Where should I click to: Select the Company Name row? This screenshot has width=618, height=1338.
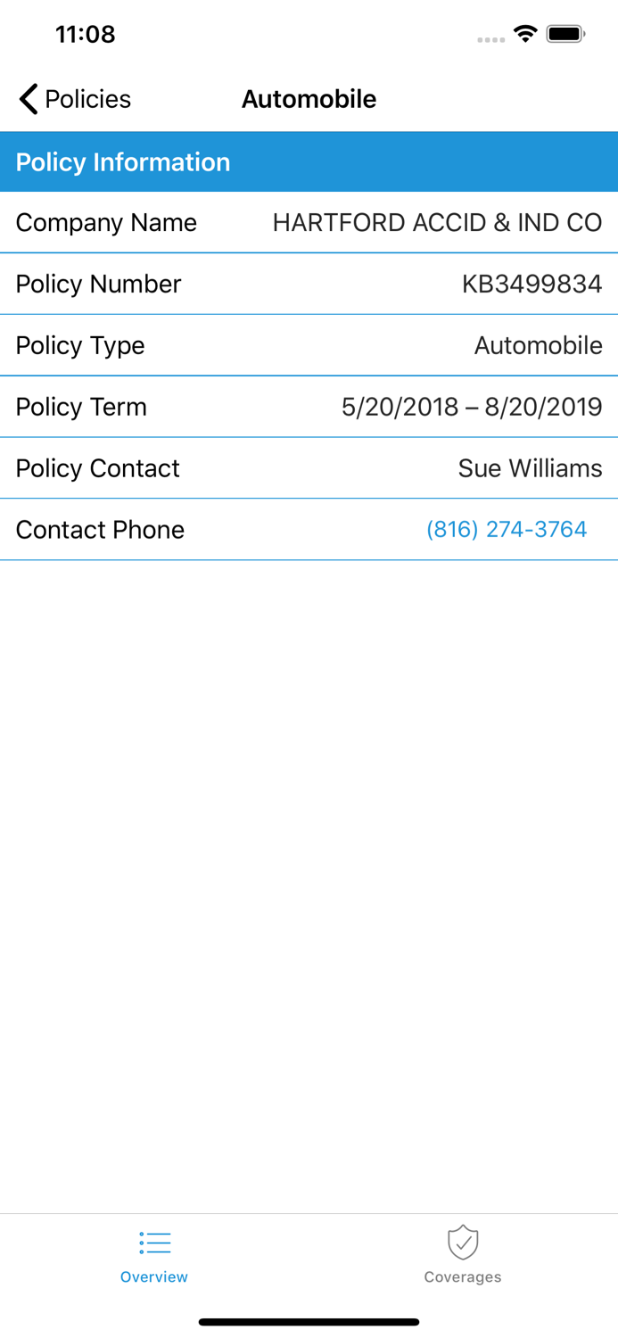309,222
